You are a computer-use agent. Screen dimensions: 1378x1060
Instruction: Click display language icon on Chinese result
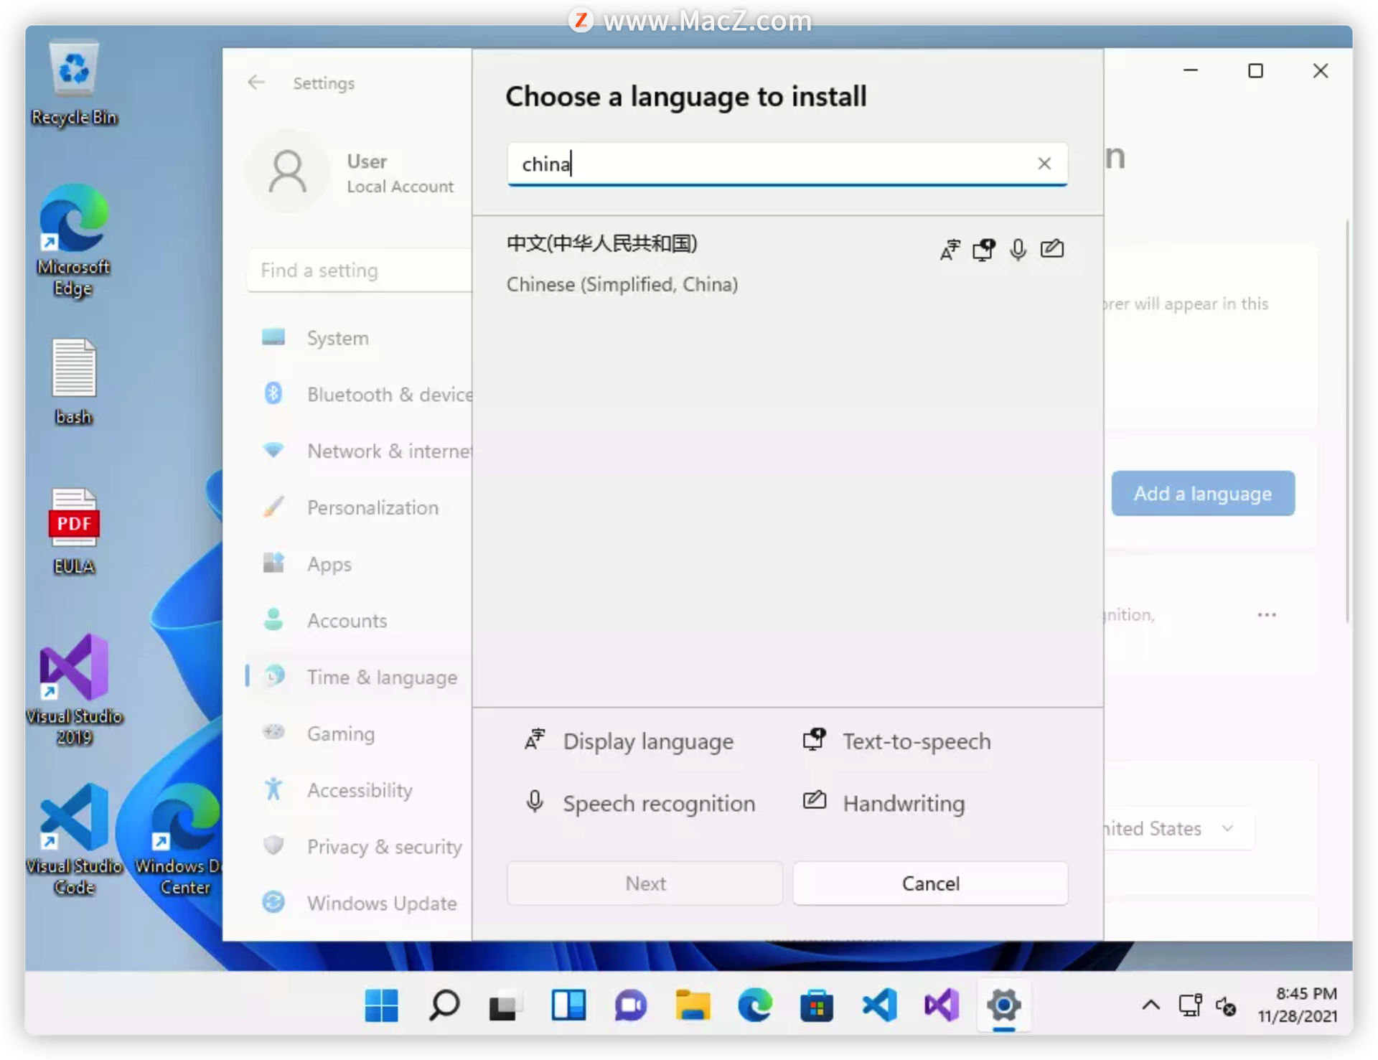click(x=950, y=249)
